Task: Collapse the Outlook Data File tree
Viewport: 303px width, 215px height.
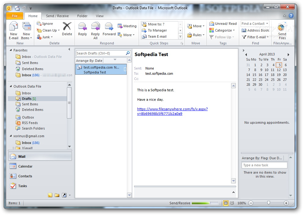Action: click(x=11, y=86)
